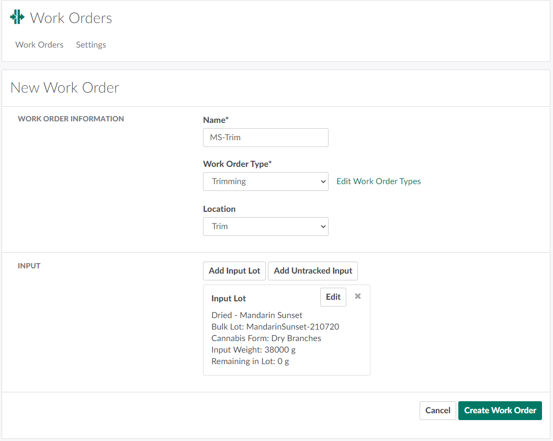553x441 pixels.
Task: Open the Work Order Type dropdown
Action: pyautogui.click(x=265, y=182)
